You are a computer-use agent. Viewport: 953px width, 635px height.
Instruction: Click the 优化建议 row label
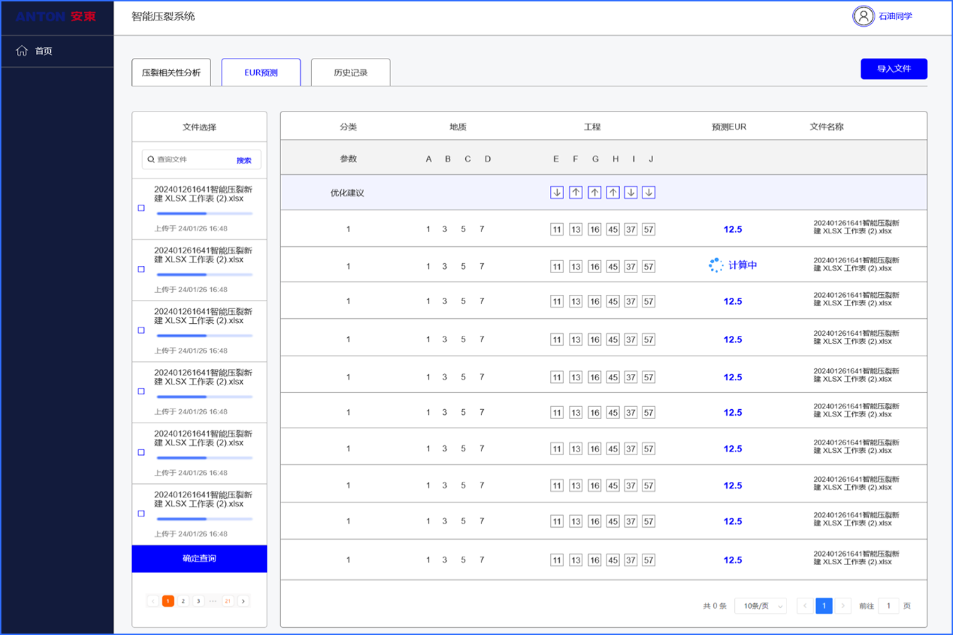pos(347,193)
